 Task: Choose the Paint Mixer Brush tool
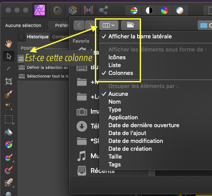(9, 170)
